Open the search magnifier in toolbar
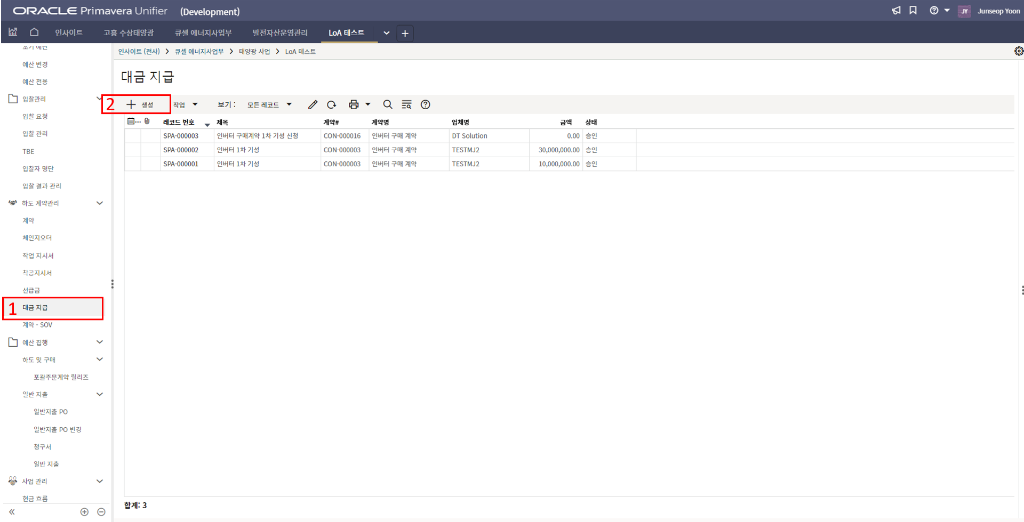 (388, 105)
